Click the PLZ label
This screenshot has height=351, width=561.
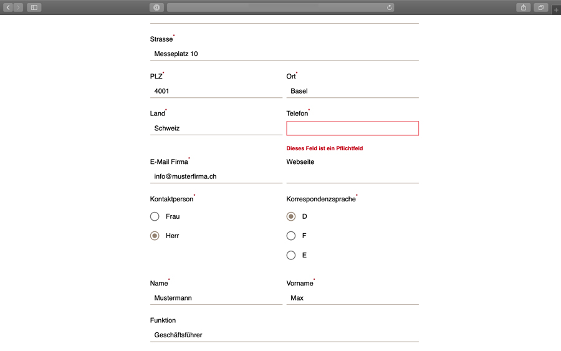[x=156, y=77]
